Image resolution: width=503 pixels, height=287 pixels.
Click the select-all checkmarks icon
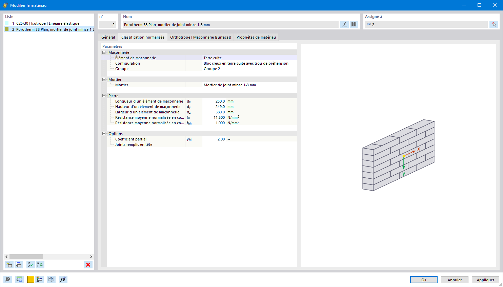point(30,265)
